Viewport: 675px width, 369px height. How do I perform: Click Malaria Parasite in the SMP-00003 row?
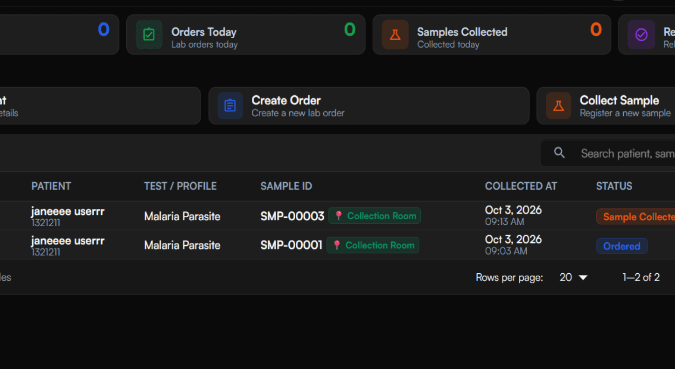coord(182,216)
